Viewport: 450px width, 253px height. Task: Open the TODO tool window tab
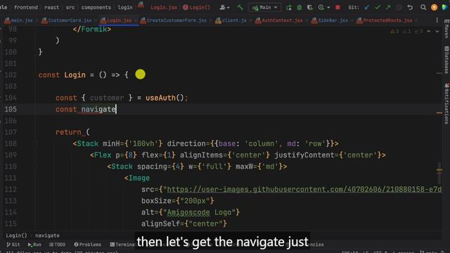pyautogui.click(x=58, y=245)
